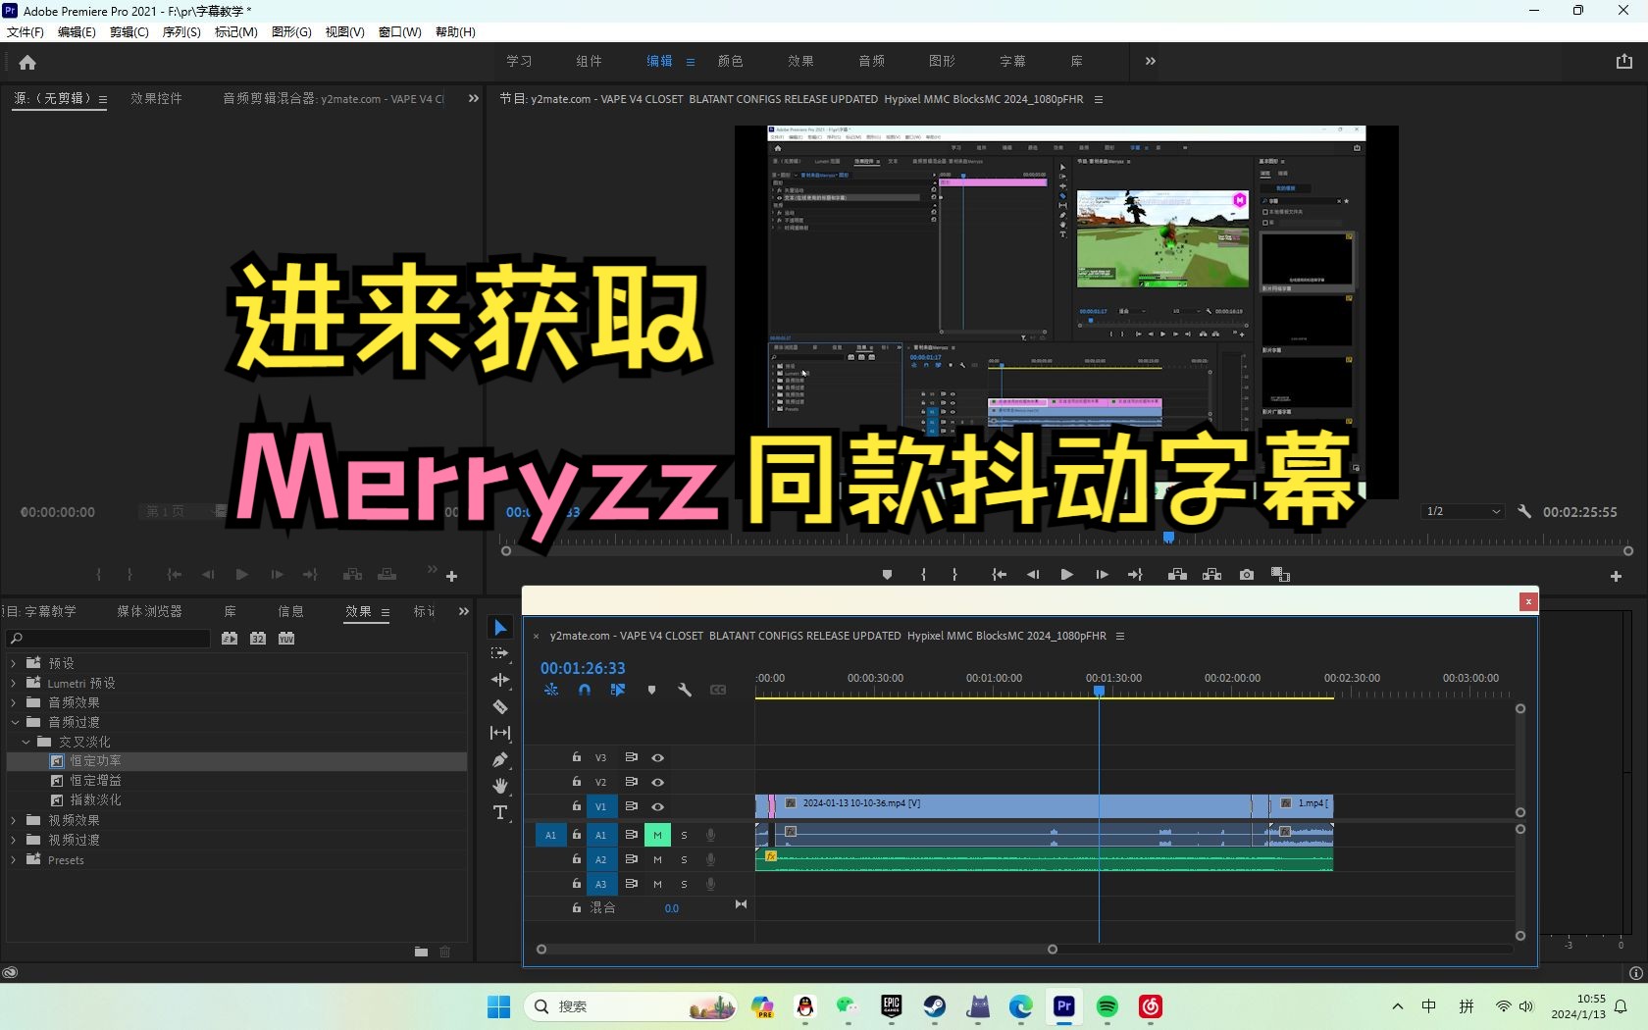
Task: Mute audio track A2
Action: point(657,859)
